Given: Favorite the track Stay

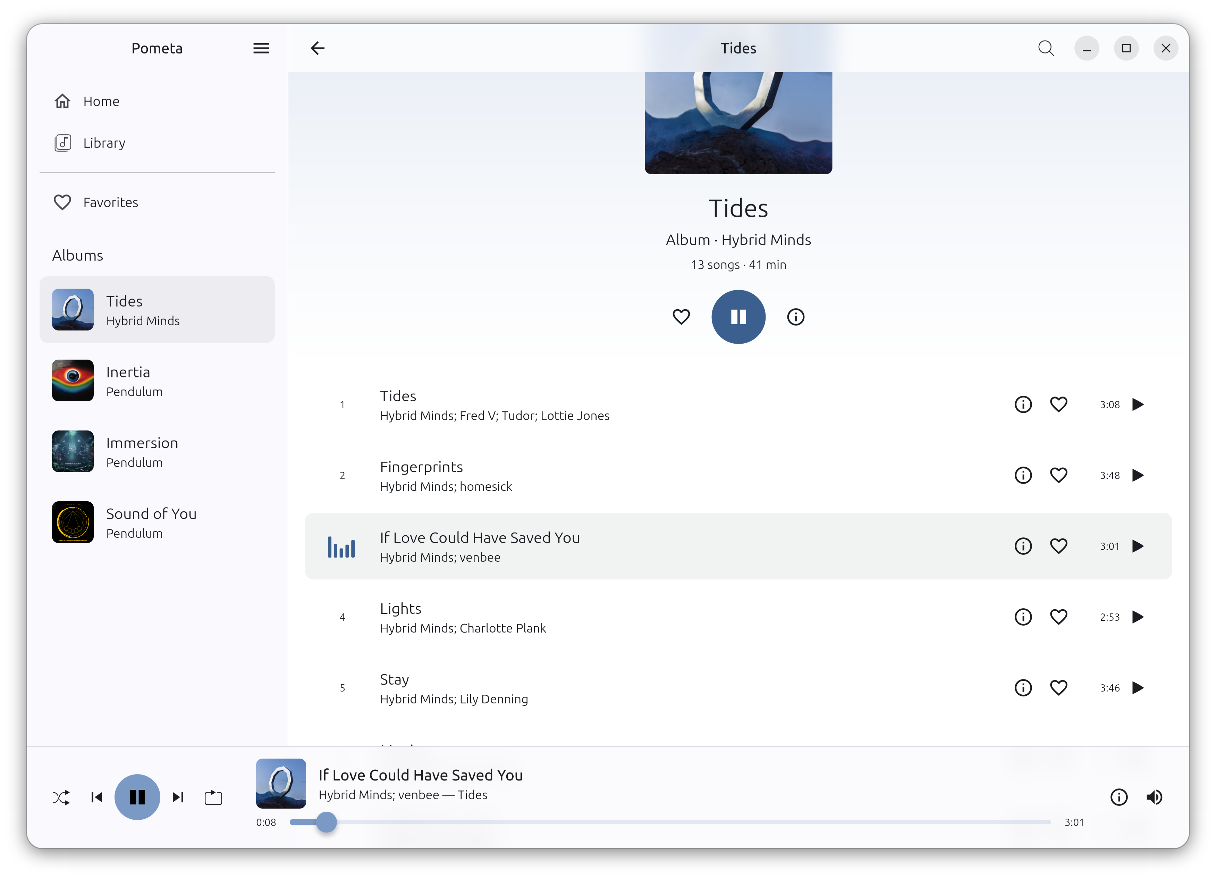Looking at the screenshot, I should point(1058,688).
